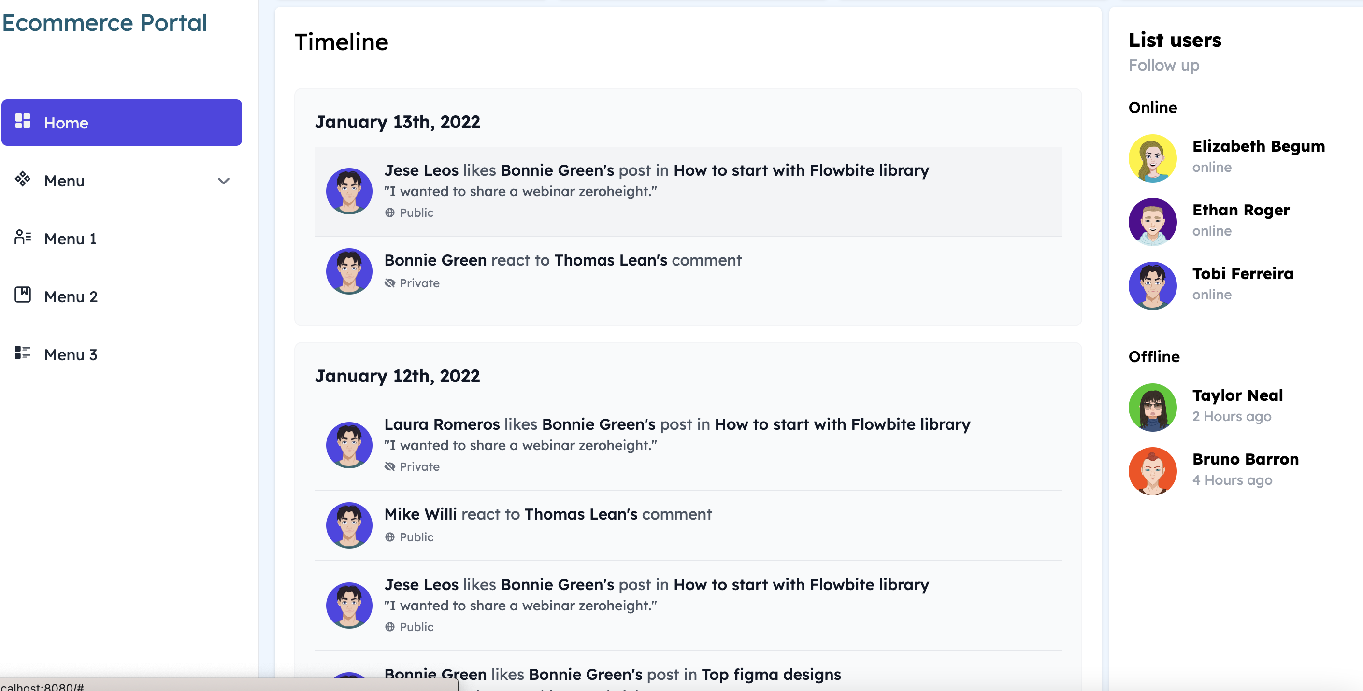Click the name Mike Willi in timeline
The image size is (1363, 691).
click(x=420, y=514)
